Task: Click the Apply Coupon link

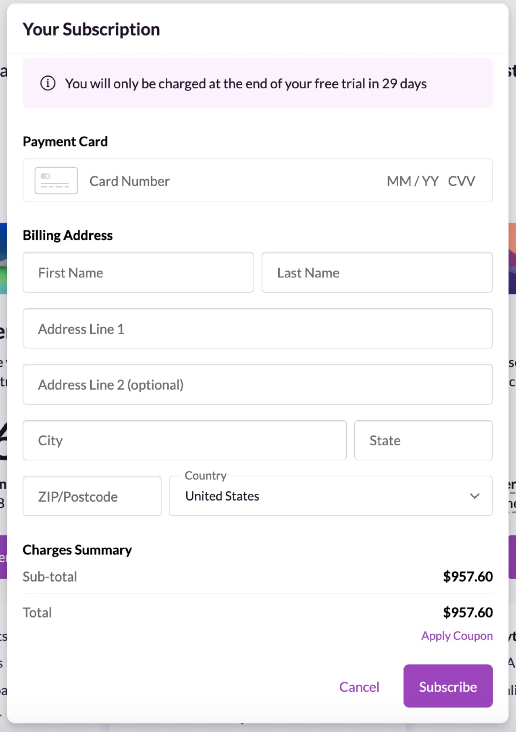Action: tap(457, 636)
